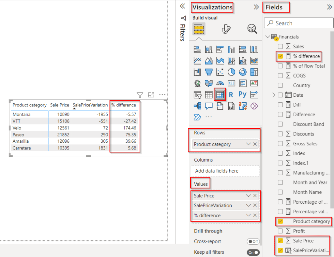Screen dimensions: 334x257
Task: Select the matrix visual
Action: [220, 94]
